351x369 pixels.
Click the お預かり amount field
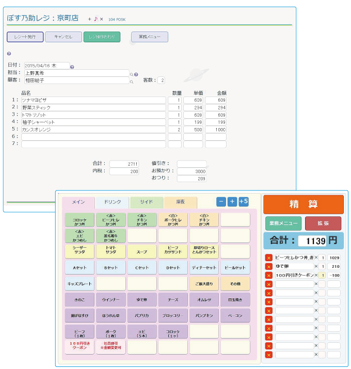point(192,171)
